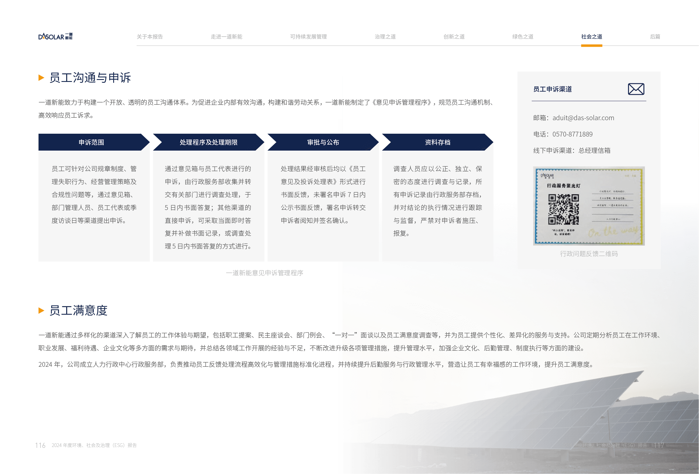The image size is (699, 474).
Task: Open the 关于本报告 navigation tab
Action: [150, 37]
